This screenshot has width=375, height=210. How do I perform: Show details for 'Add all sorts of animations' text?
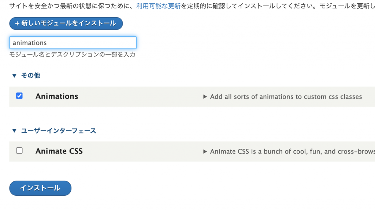(x=286, y=97)
